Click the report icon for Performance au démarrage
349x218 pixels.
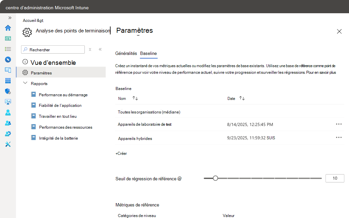pos(33,95)
